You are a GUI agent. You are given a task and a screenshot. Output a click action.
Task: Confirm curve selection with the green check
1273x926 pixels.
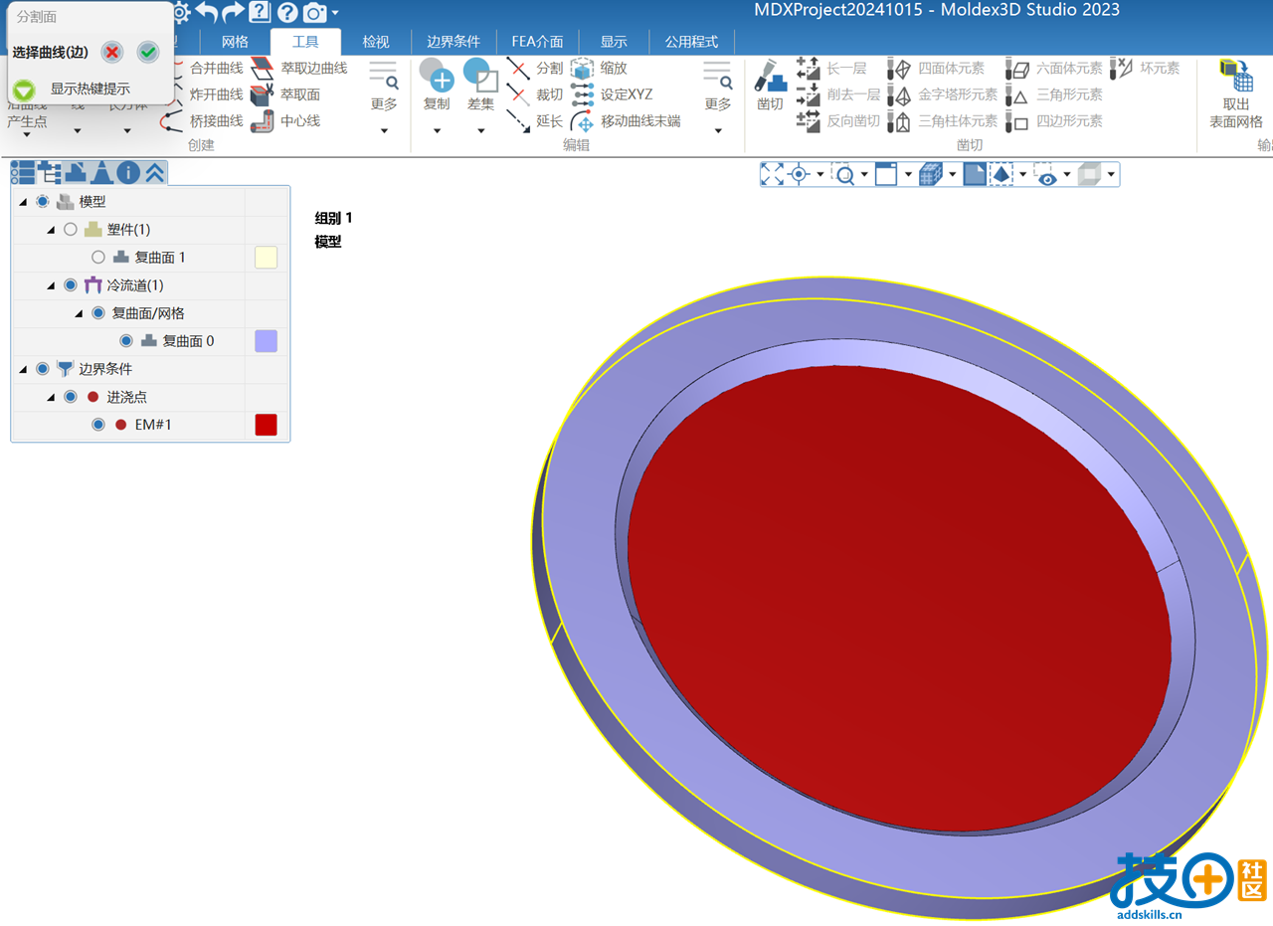point(148,52)
